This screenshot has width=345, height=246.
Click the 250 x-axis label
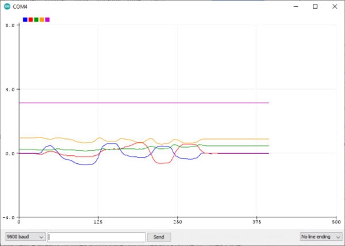[x=178, y=222]
